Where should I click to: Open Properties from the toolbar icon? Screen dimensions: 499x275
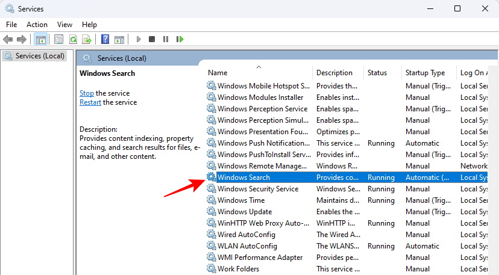(x=58, y=40)
